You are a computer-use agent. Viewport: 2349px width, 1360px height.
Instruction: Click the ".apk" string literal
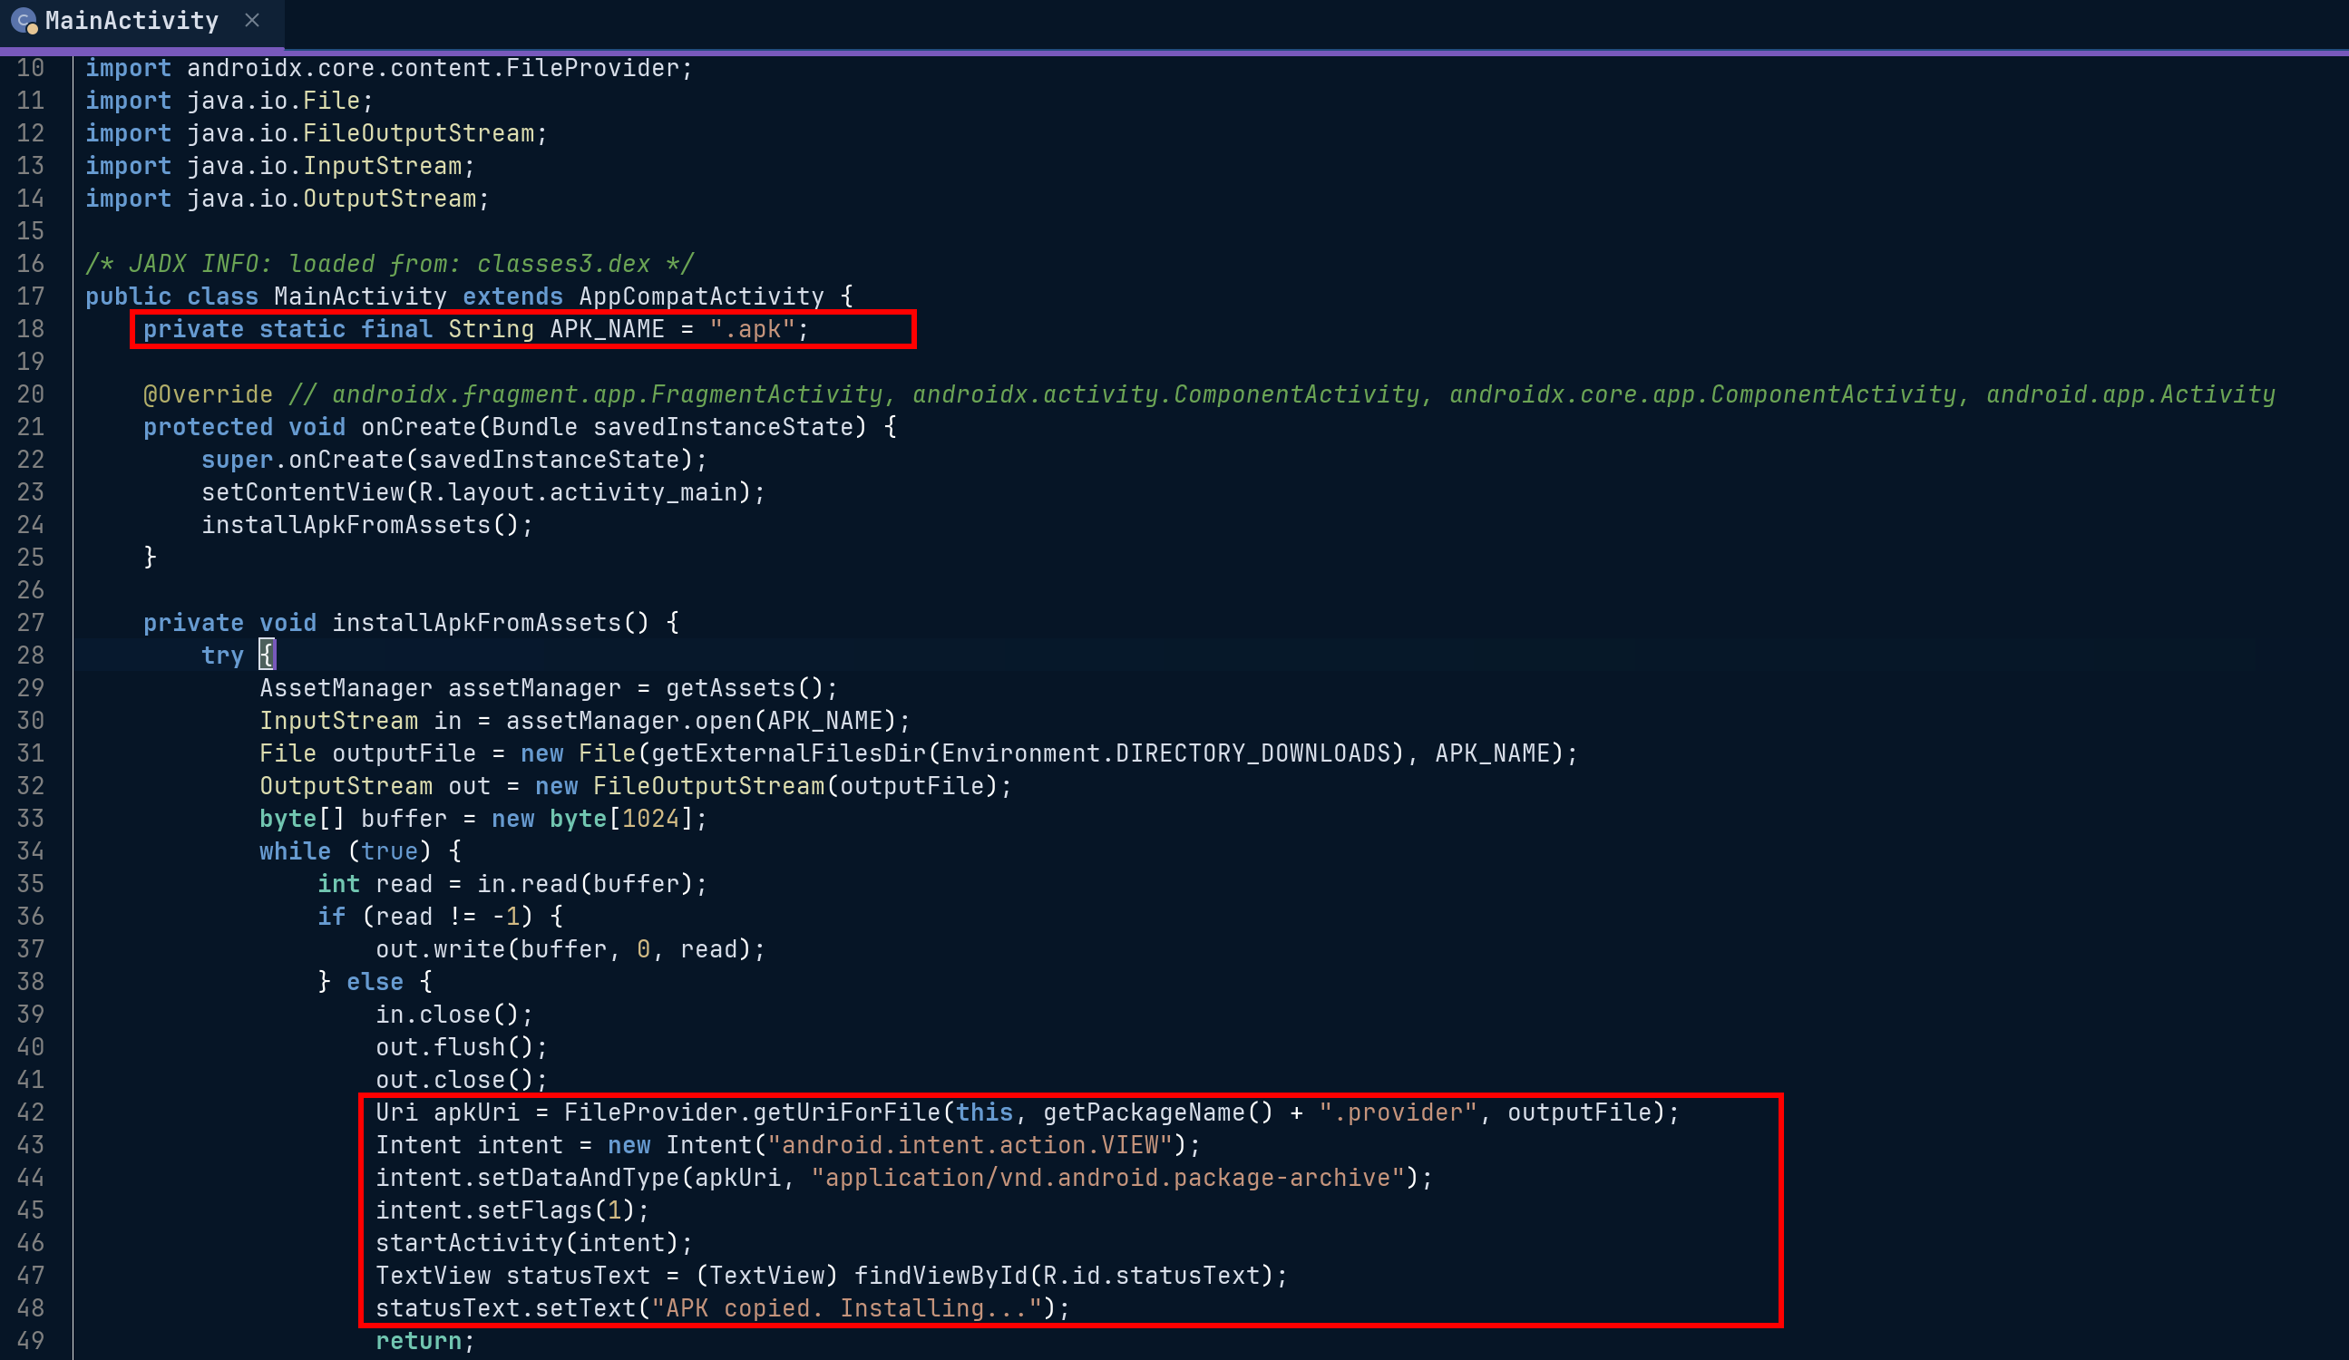point(752,329)
